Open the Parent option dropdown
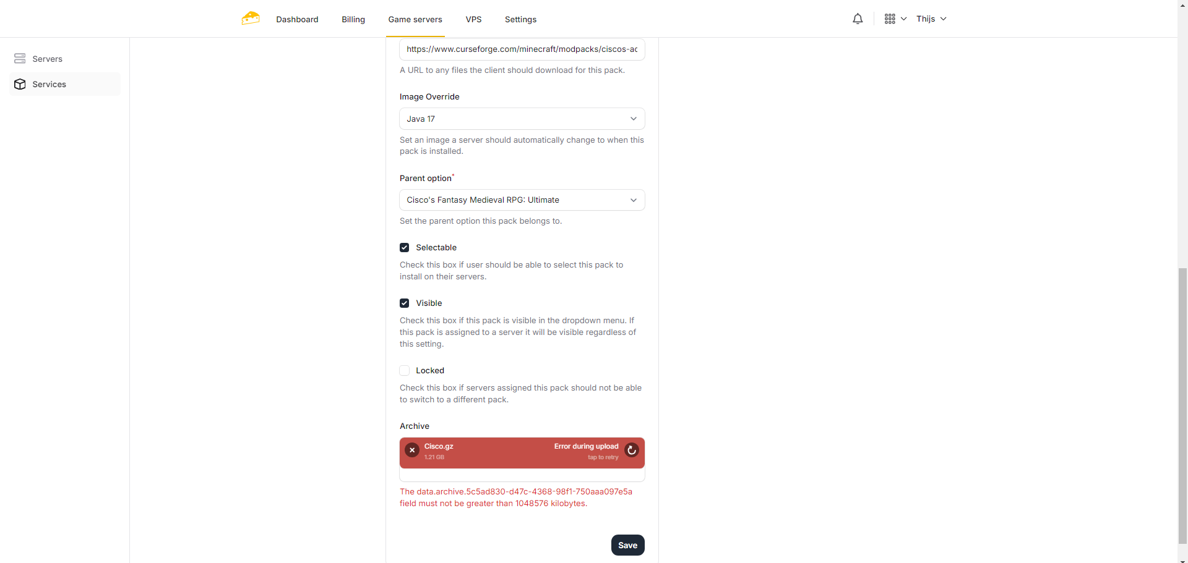 [x=522, y=200]
